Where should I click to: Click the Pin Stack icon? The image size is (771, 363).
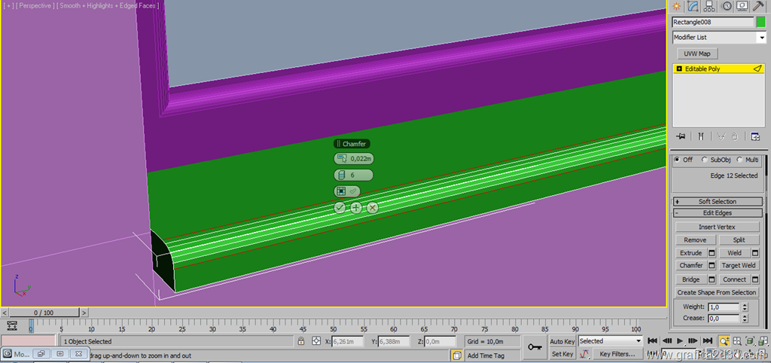point(681,136)
